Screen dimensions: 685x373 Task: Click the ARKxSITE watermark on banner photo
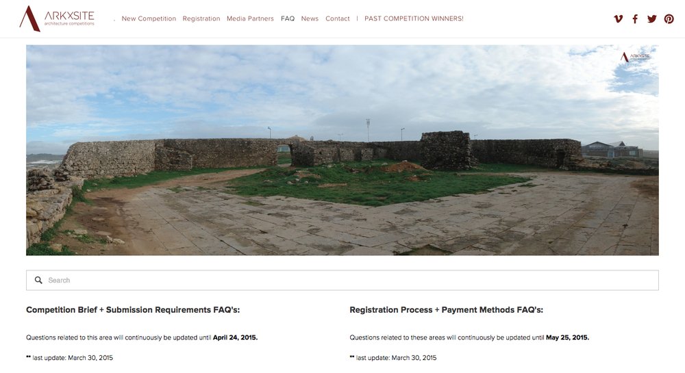pyautogui.click(x=636, y=57)
